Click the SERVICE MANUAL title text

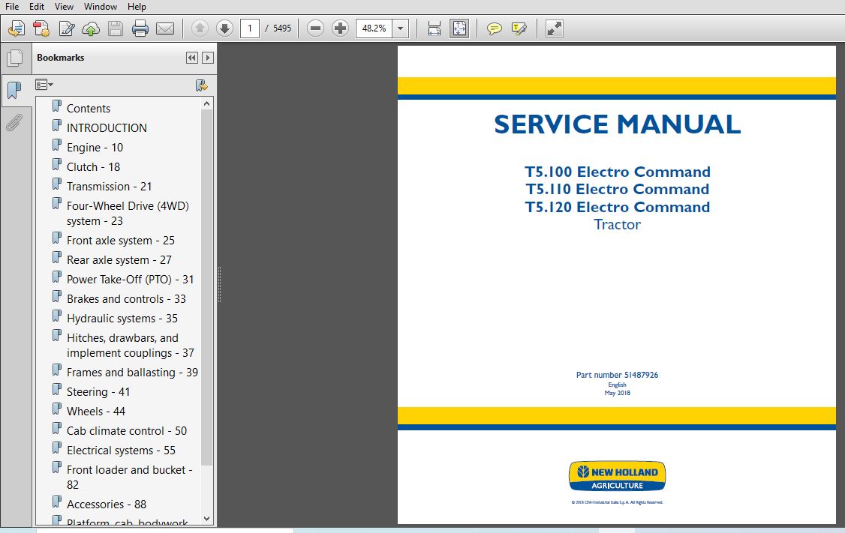617,124
